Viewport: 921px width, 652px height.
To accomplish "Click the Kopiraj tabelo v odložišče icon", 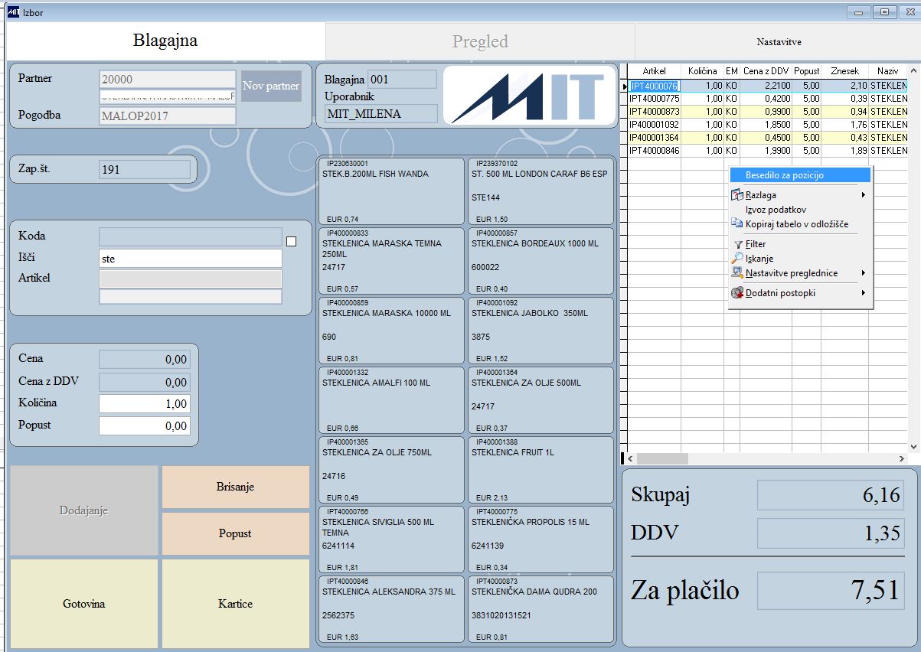I will coord(737,223).
